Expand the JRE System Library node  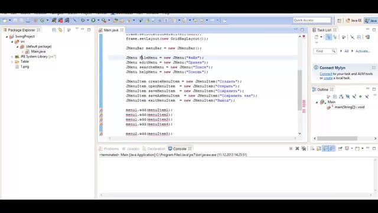pos(12,57)
